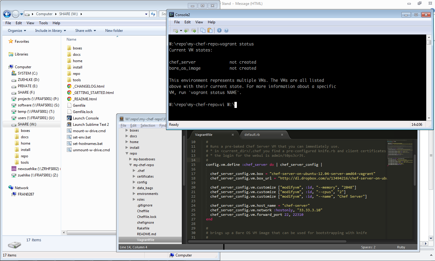This screenshot has height=261, width=435.
Task: Refresh the Explorer address bar location
Action: point(153,14)
